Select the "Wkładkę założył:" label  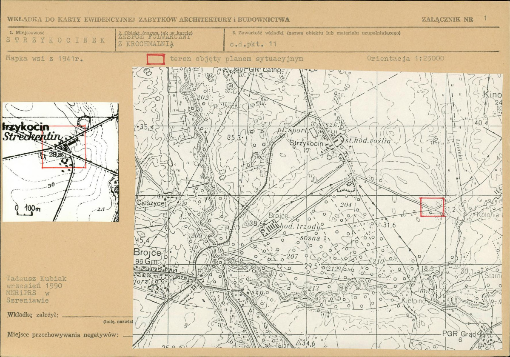32,315
